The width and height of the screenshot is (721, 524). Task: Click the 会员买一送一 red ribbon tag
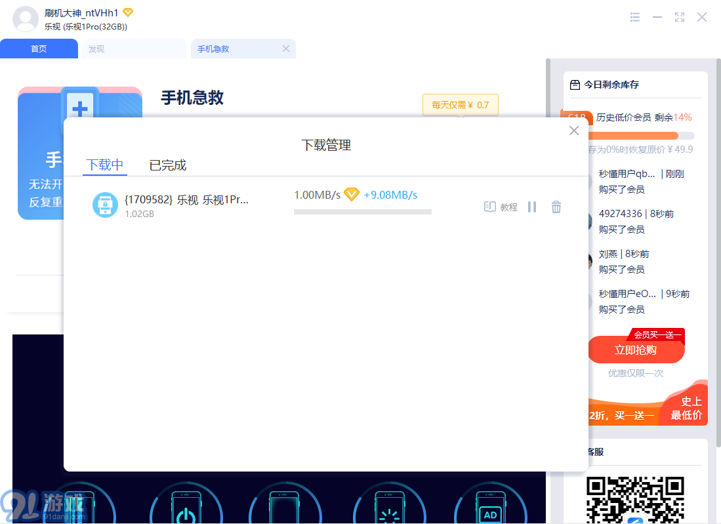(657, 334)
